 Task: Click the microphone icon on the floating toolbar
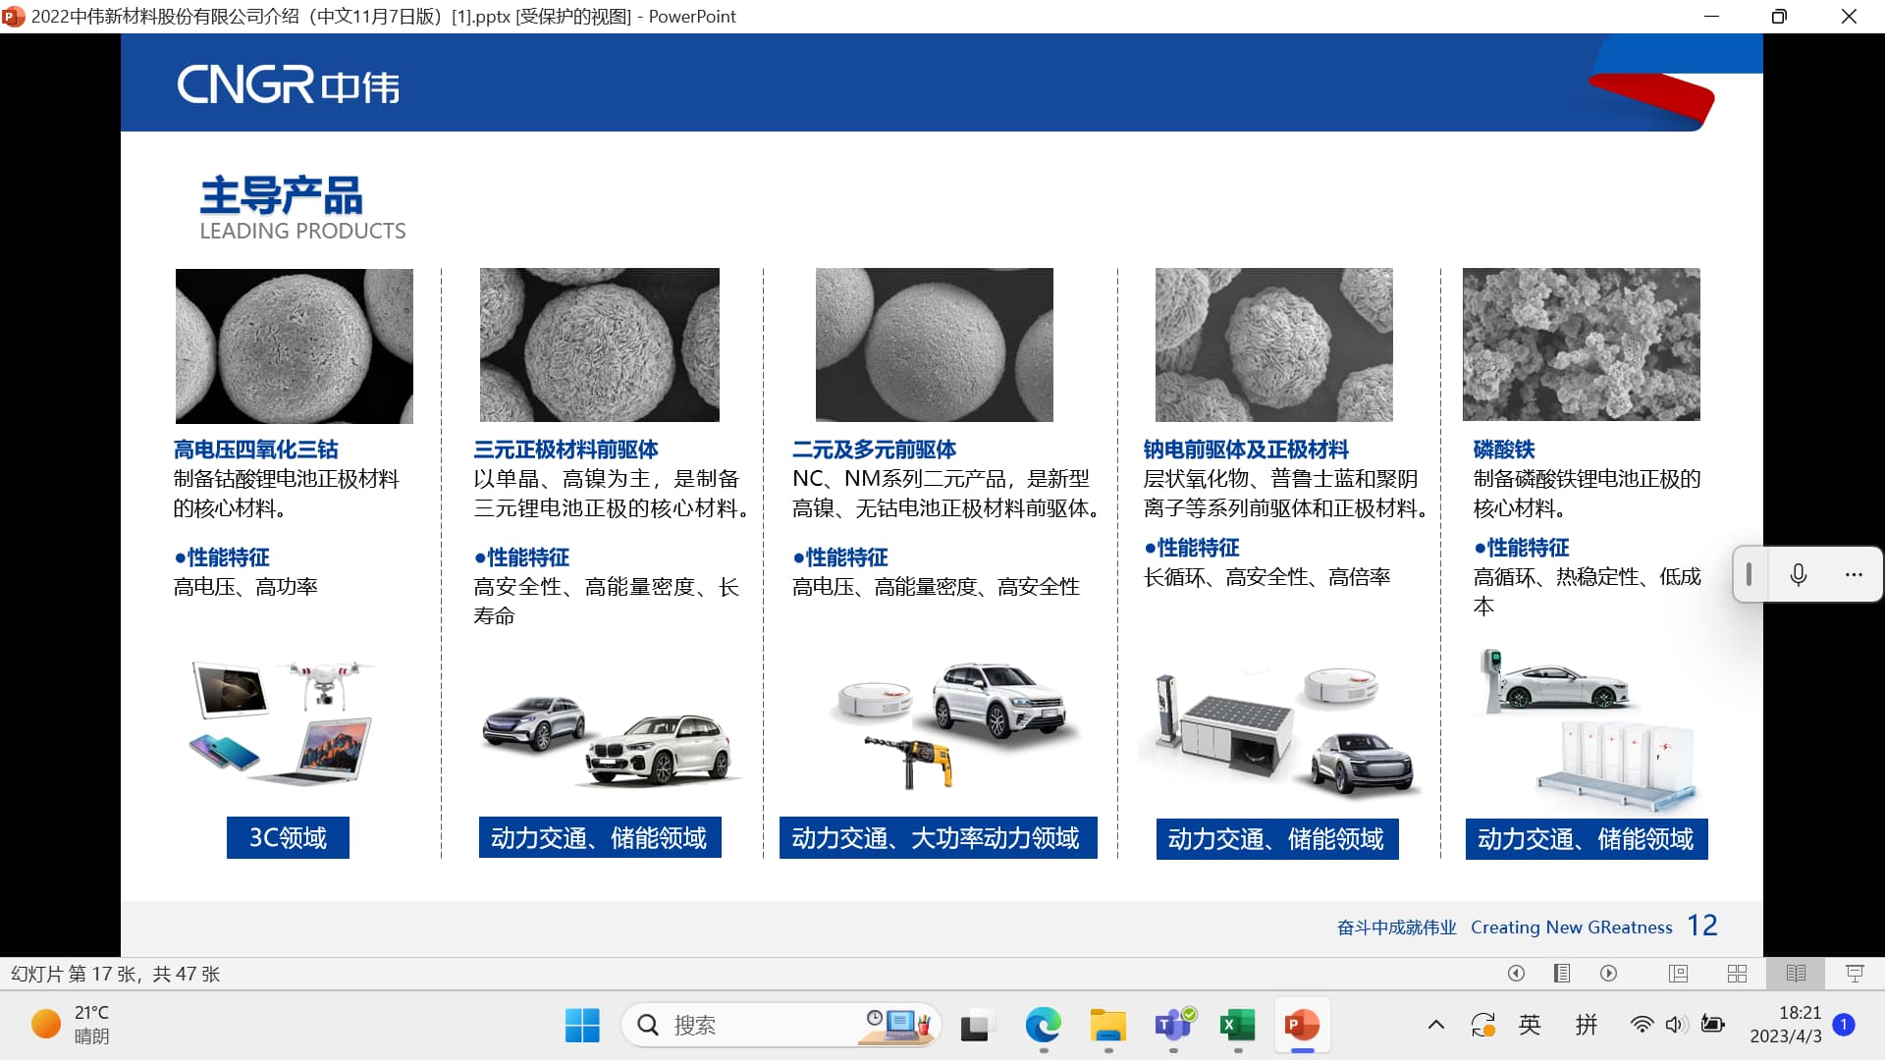(x=1798, y=574)
